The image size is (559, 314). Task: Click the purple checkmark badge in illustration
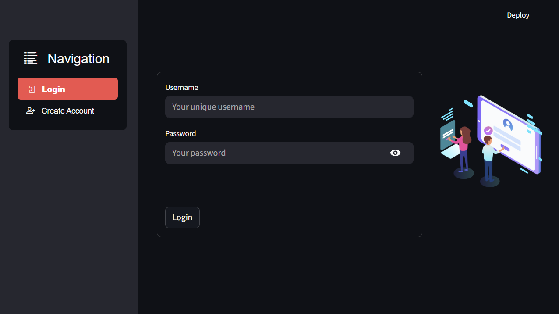point(488,131)
